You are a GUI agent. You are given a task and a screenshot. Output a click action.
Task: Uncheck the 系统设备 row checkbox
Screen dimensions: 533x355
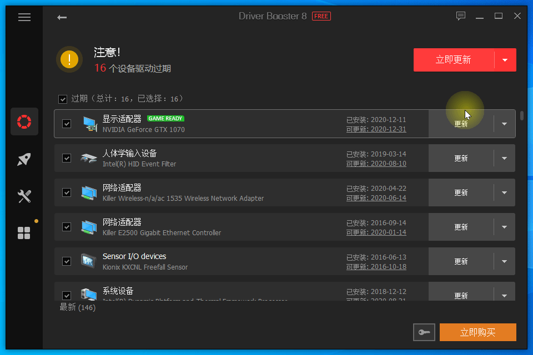[67, 295]
